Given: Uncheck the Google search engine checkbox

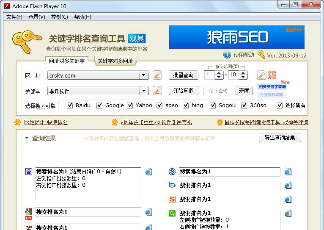Looking at the screenshot, I should pyautogui.click(x=99, y=105).
